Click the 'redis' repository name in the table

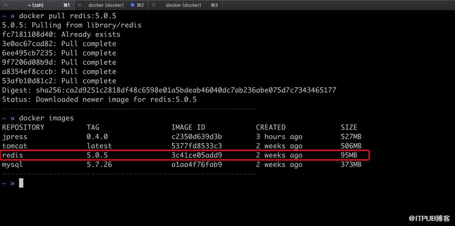click(x=12, y=155)
